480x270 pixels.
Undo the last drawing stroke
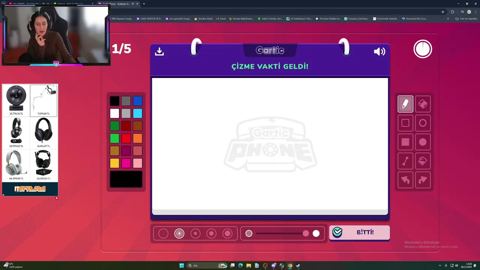pyautogui.click(x=405, y=180)
